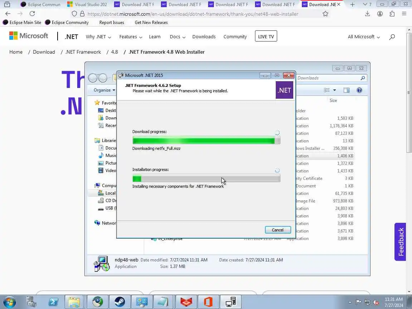Expand the Docs menu
This screenshot has width=412, height=309.
[178, 37]
